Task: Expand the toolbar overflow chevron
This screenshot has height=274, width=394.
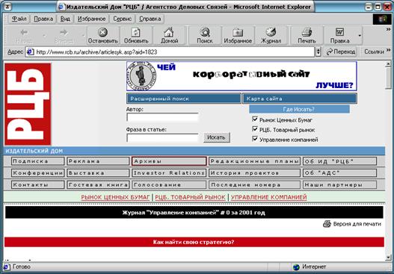Action: coord(388,29)
